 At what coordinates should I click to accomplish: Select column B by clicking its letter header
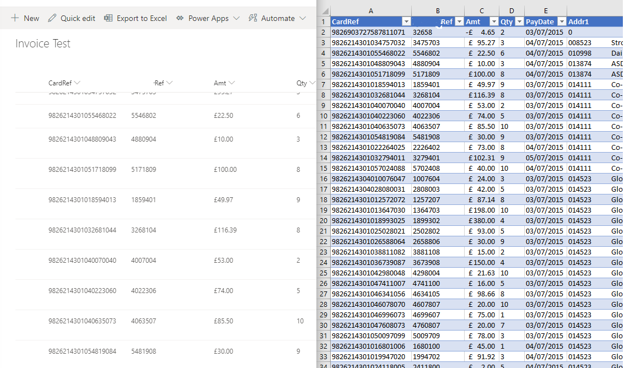pyautogui.click(x=437, y=10)
